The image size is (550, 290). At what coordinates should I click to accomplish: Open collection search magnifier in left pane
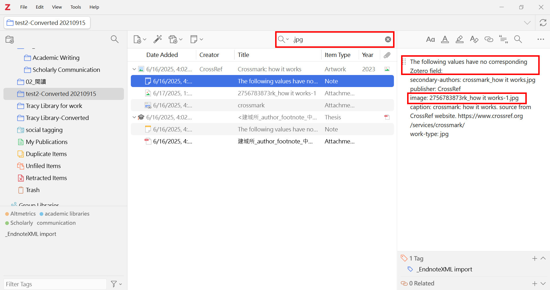(x=114, y=39)
